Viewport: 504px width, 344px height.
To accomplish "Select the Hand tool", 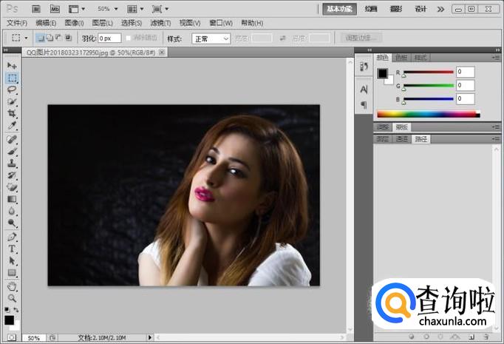I will pos(12,286).
